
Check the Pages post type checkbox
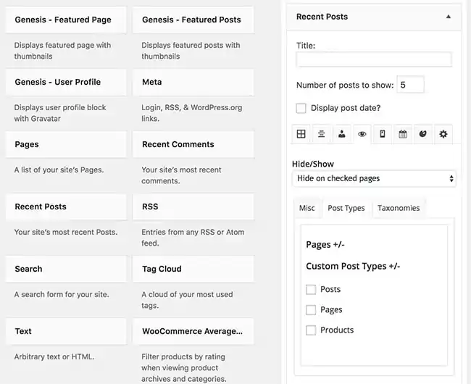pos(311,310)
